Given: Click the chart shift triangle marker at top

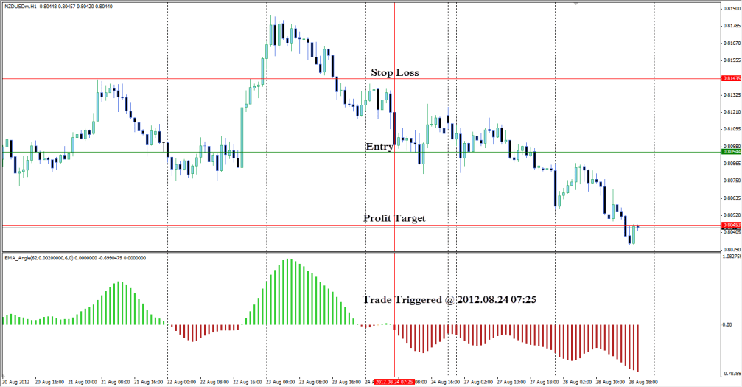Looking at the screenshot, I should pyautogui.click(x=576, y=4).
